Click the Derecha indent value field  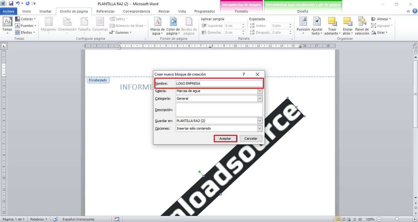click(233, 32)
